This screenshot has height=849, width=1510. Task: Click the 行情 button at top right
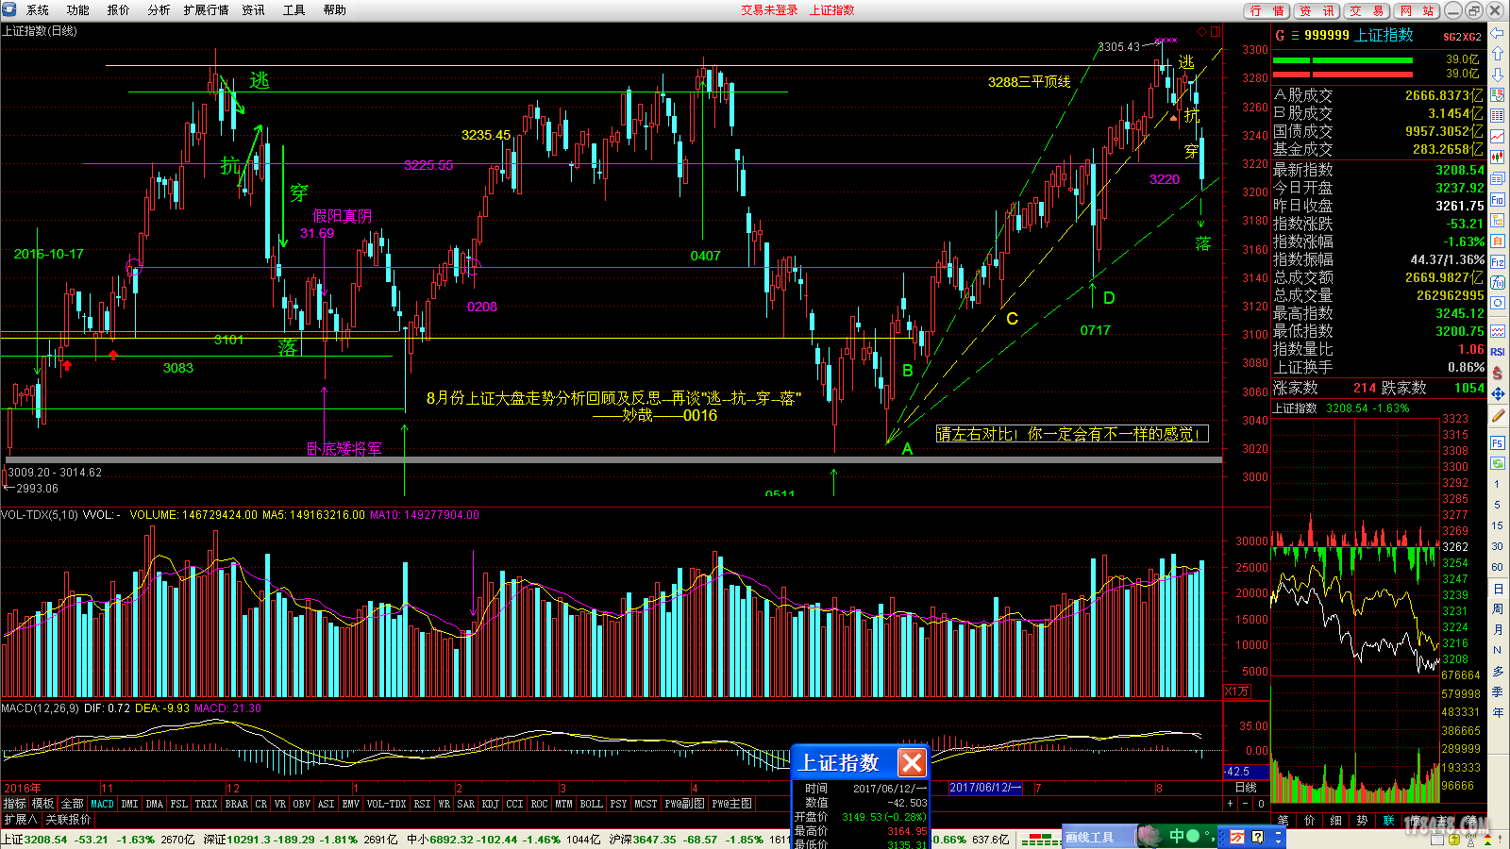click(x=1266, y=10)
